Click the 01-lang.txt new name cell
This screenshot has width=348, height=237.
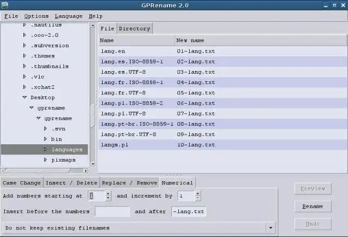(x=196, y=51)
